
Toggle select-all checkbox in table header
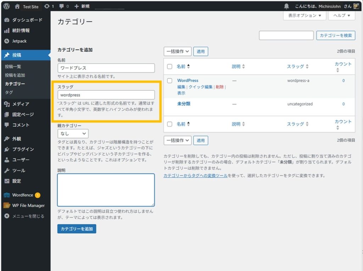point(169,67)
